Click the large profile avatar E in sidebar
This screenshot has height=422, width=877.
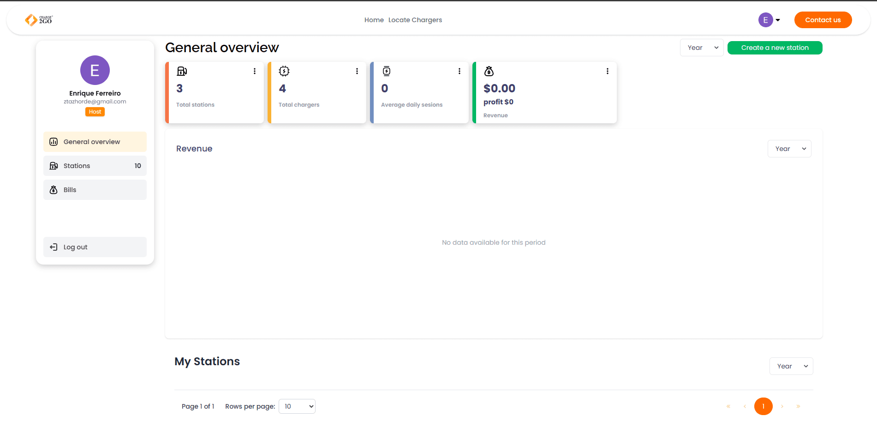click(95, 70)
